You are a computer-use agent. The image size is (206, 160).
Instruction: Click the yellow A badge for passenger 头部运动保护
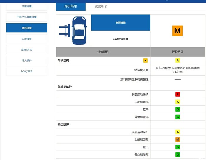pos(177,132)
